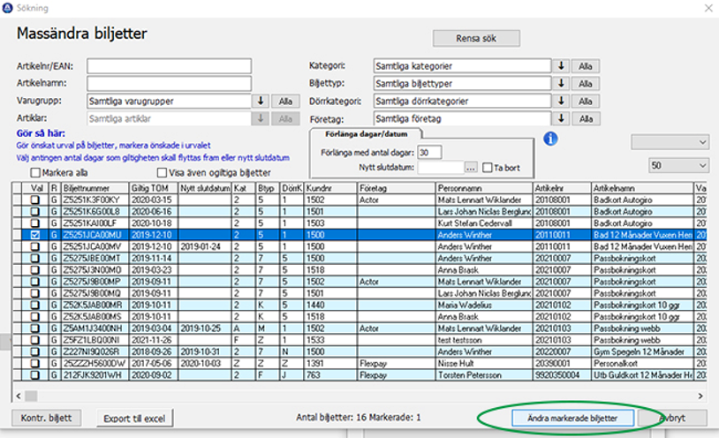The height and width of the screenshot is (438, 719).
Task: Sort by the Personnamn column header
Action: pos(484,188)
